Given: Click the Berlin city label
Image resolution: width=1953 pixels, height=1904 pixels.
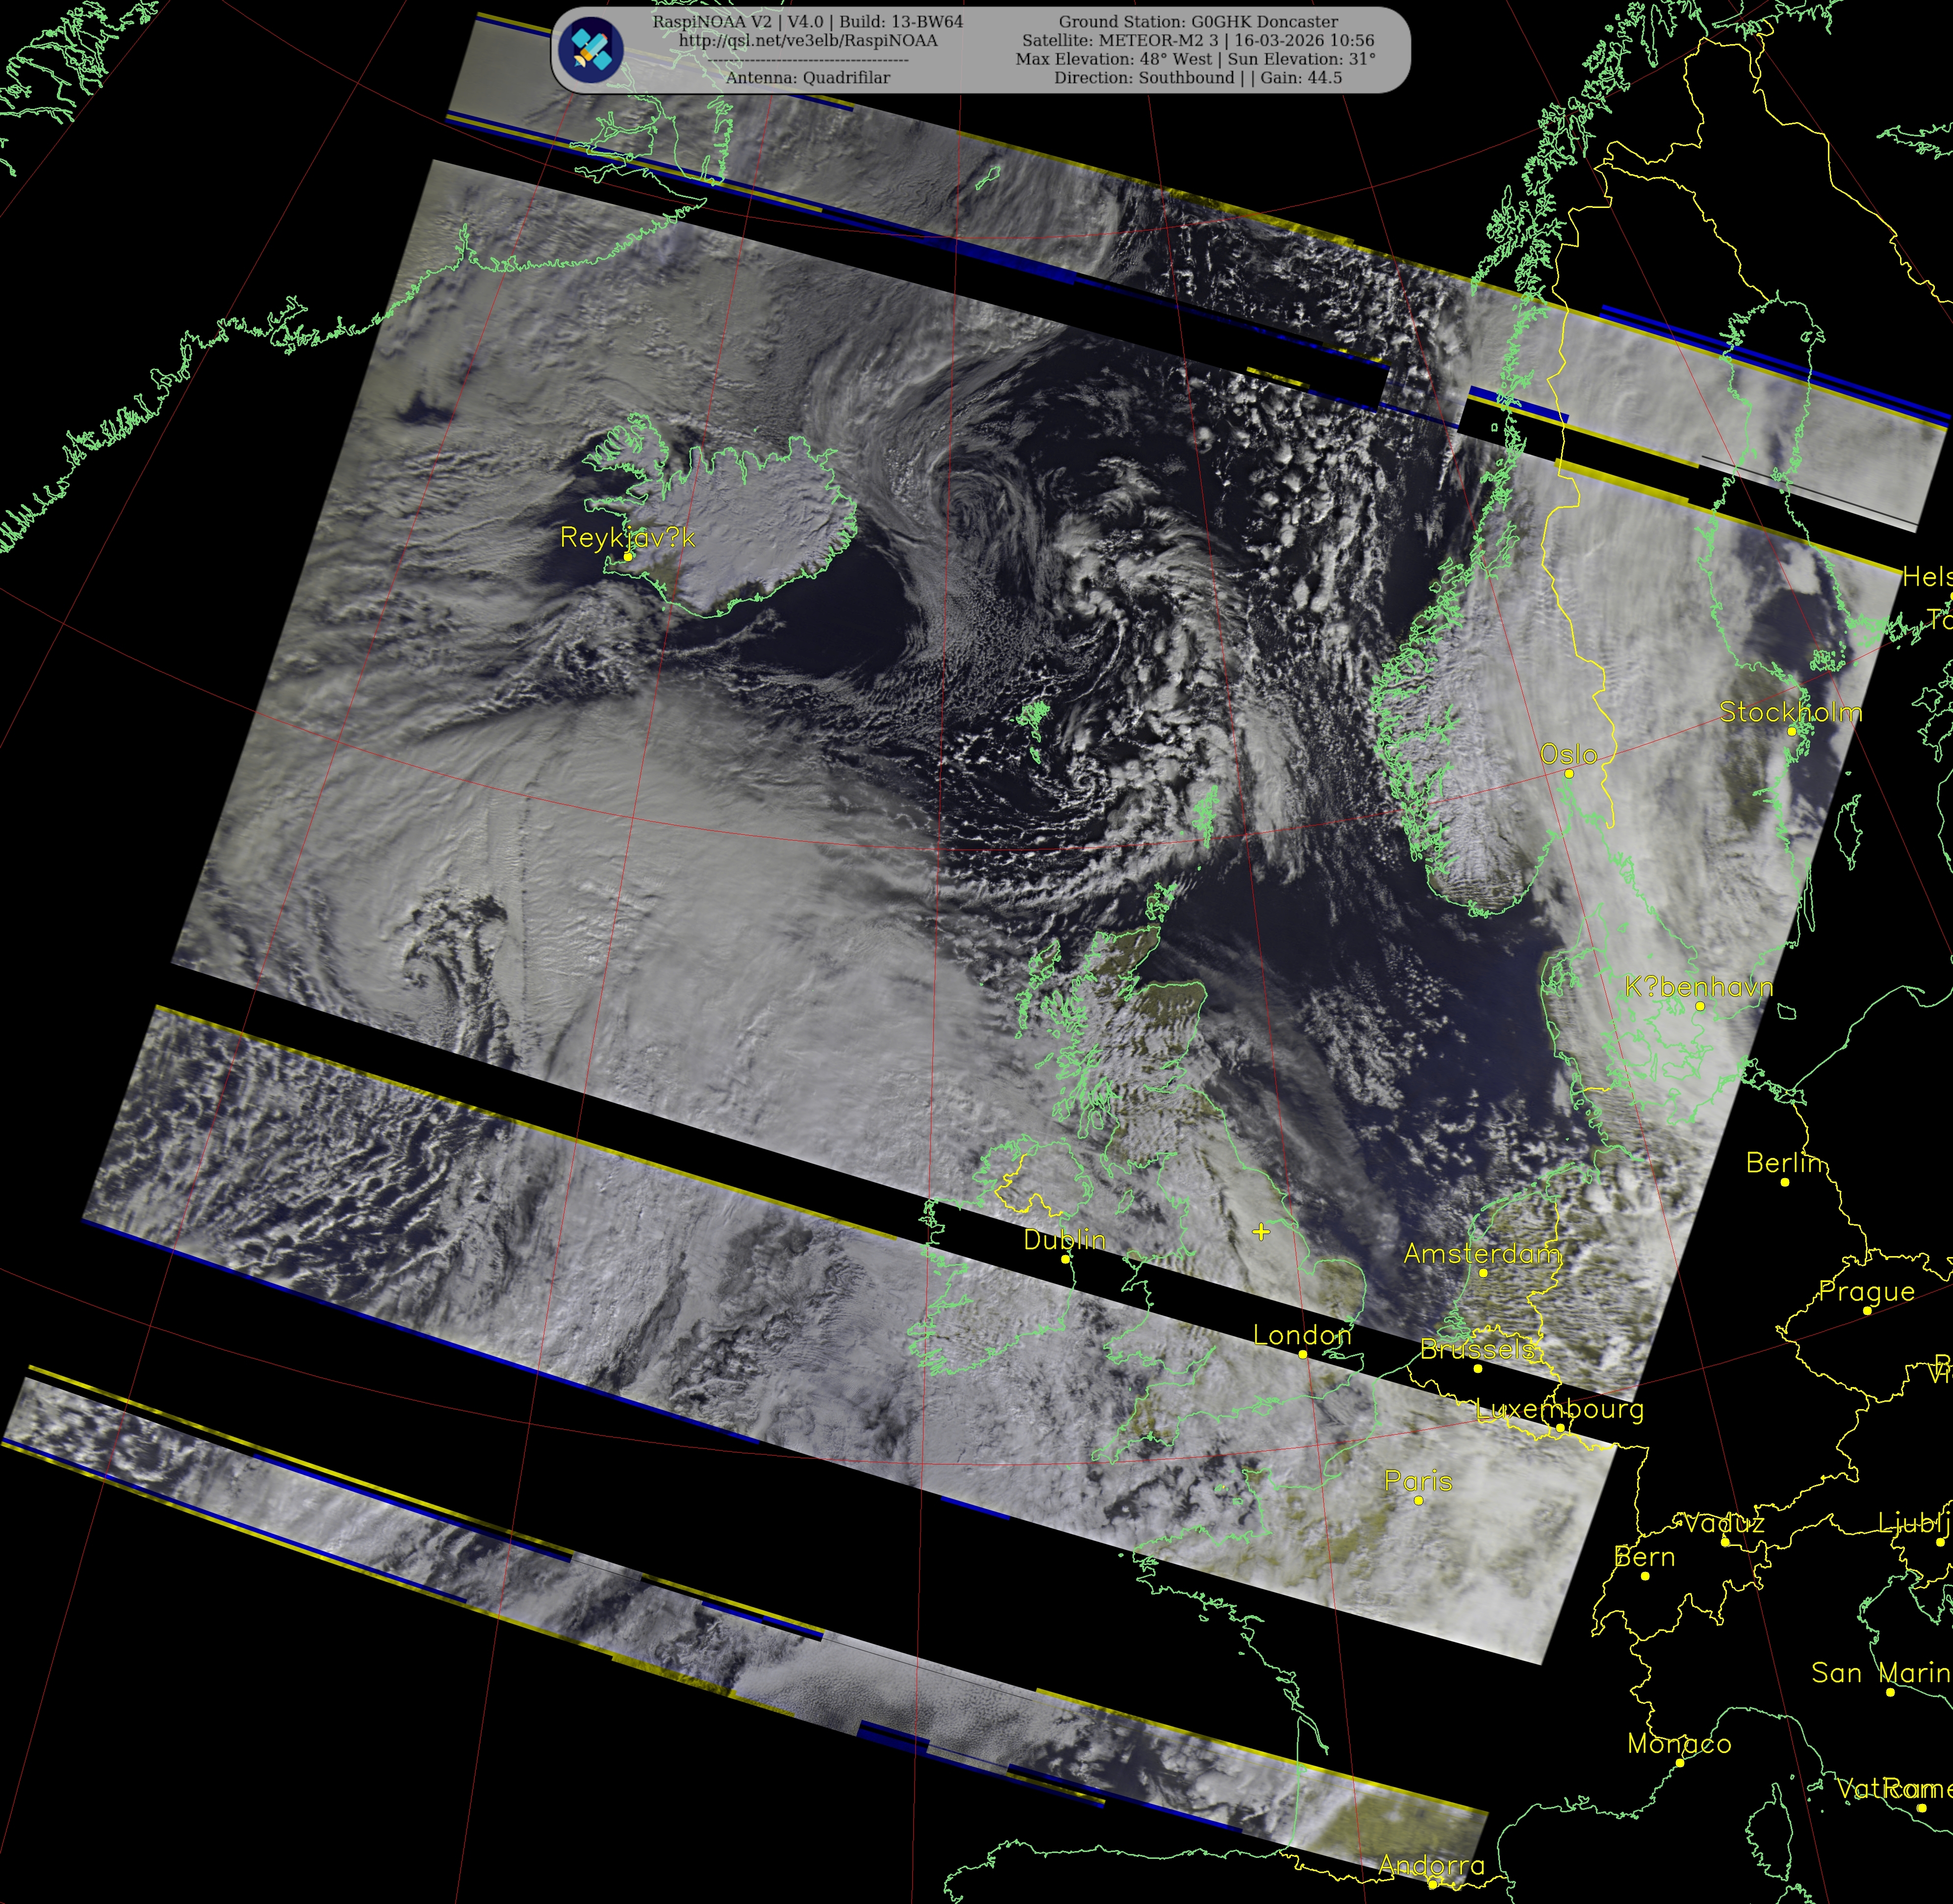Looking at the screenshot, I should (x=1785, y=1163).
